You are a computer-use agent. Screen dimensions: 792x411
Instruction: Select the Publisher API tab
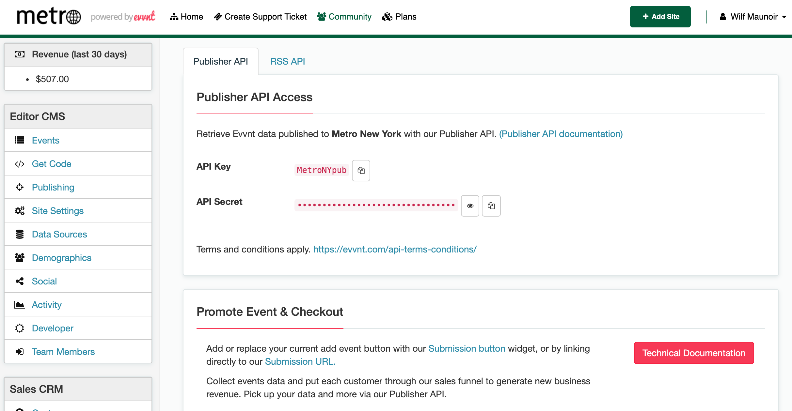pyautogui.click(x=221, y=61)
